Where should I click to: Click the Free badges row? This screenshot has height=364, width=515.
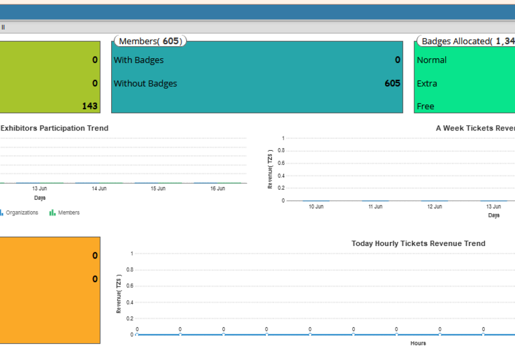pyautogui.click(x=426, y=107)
